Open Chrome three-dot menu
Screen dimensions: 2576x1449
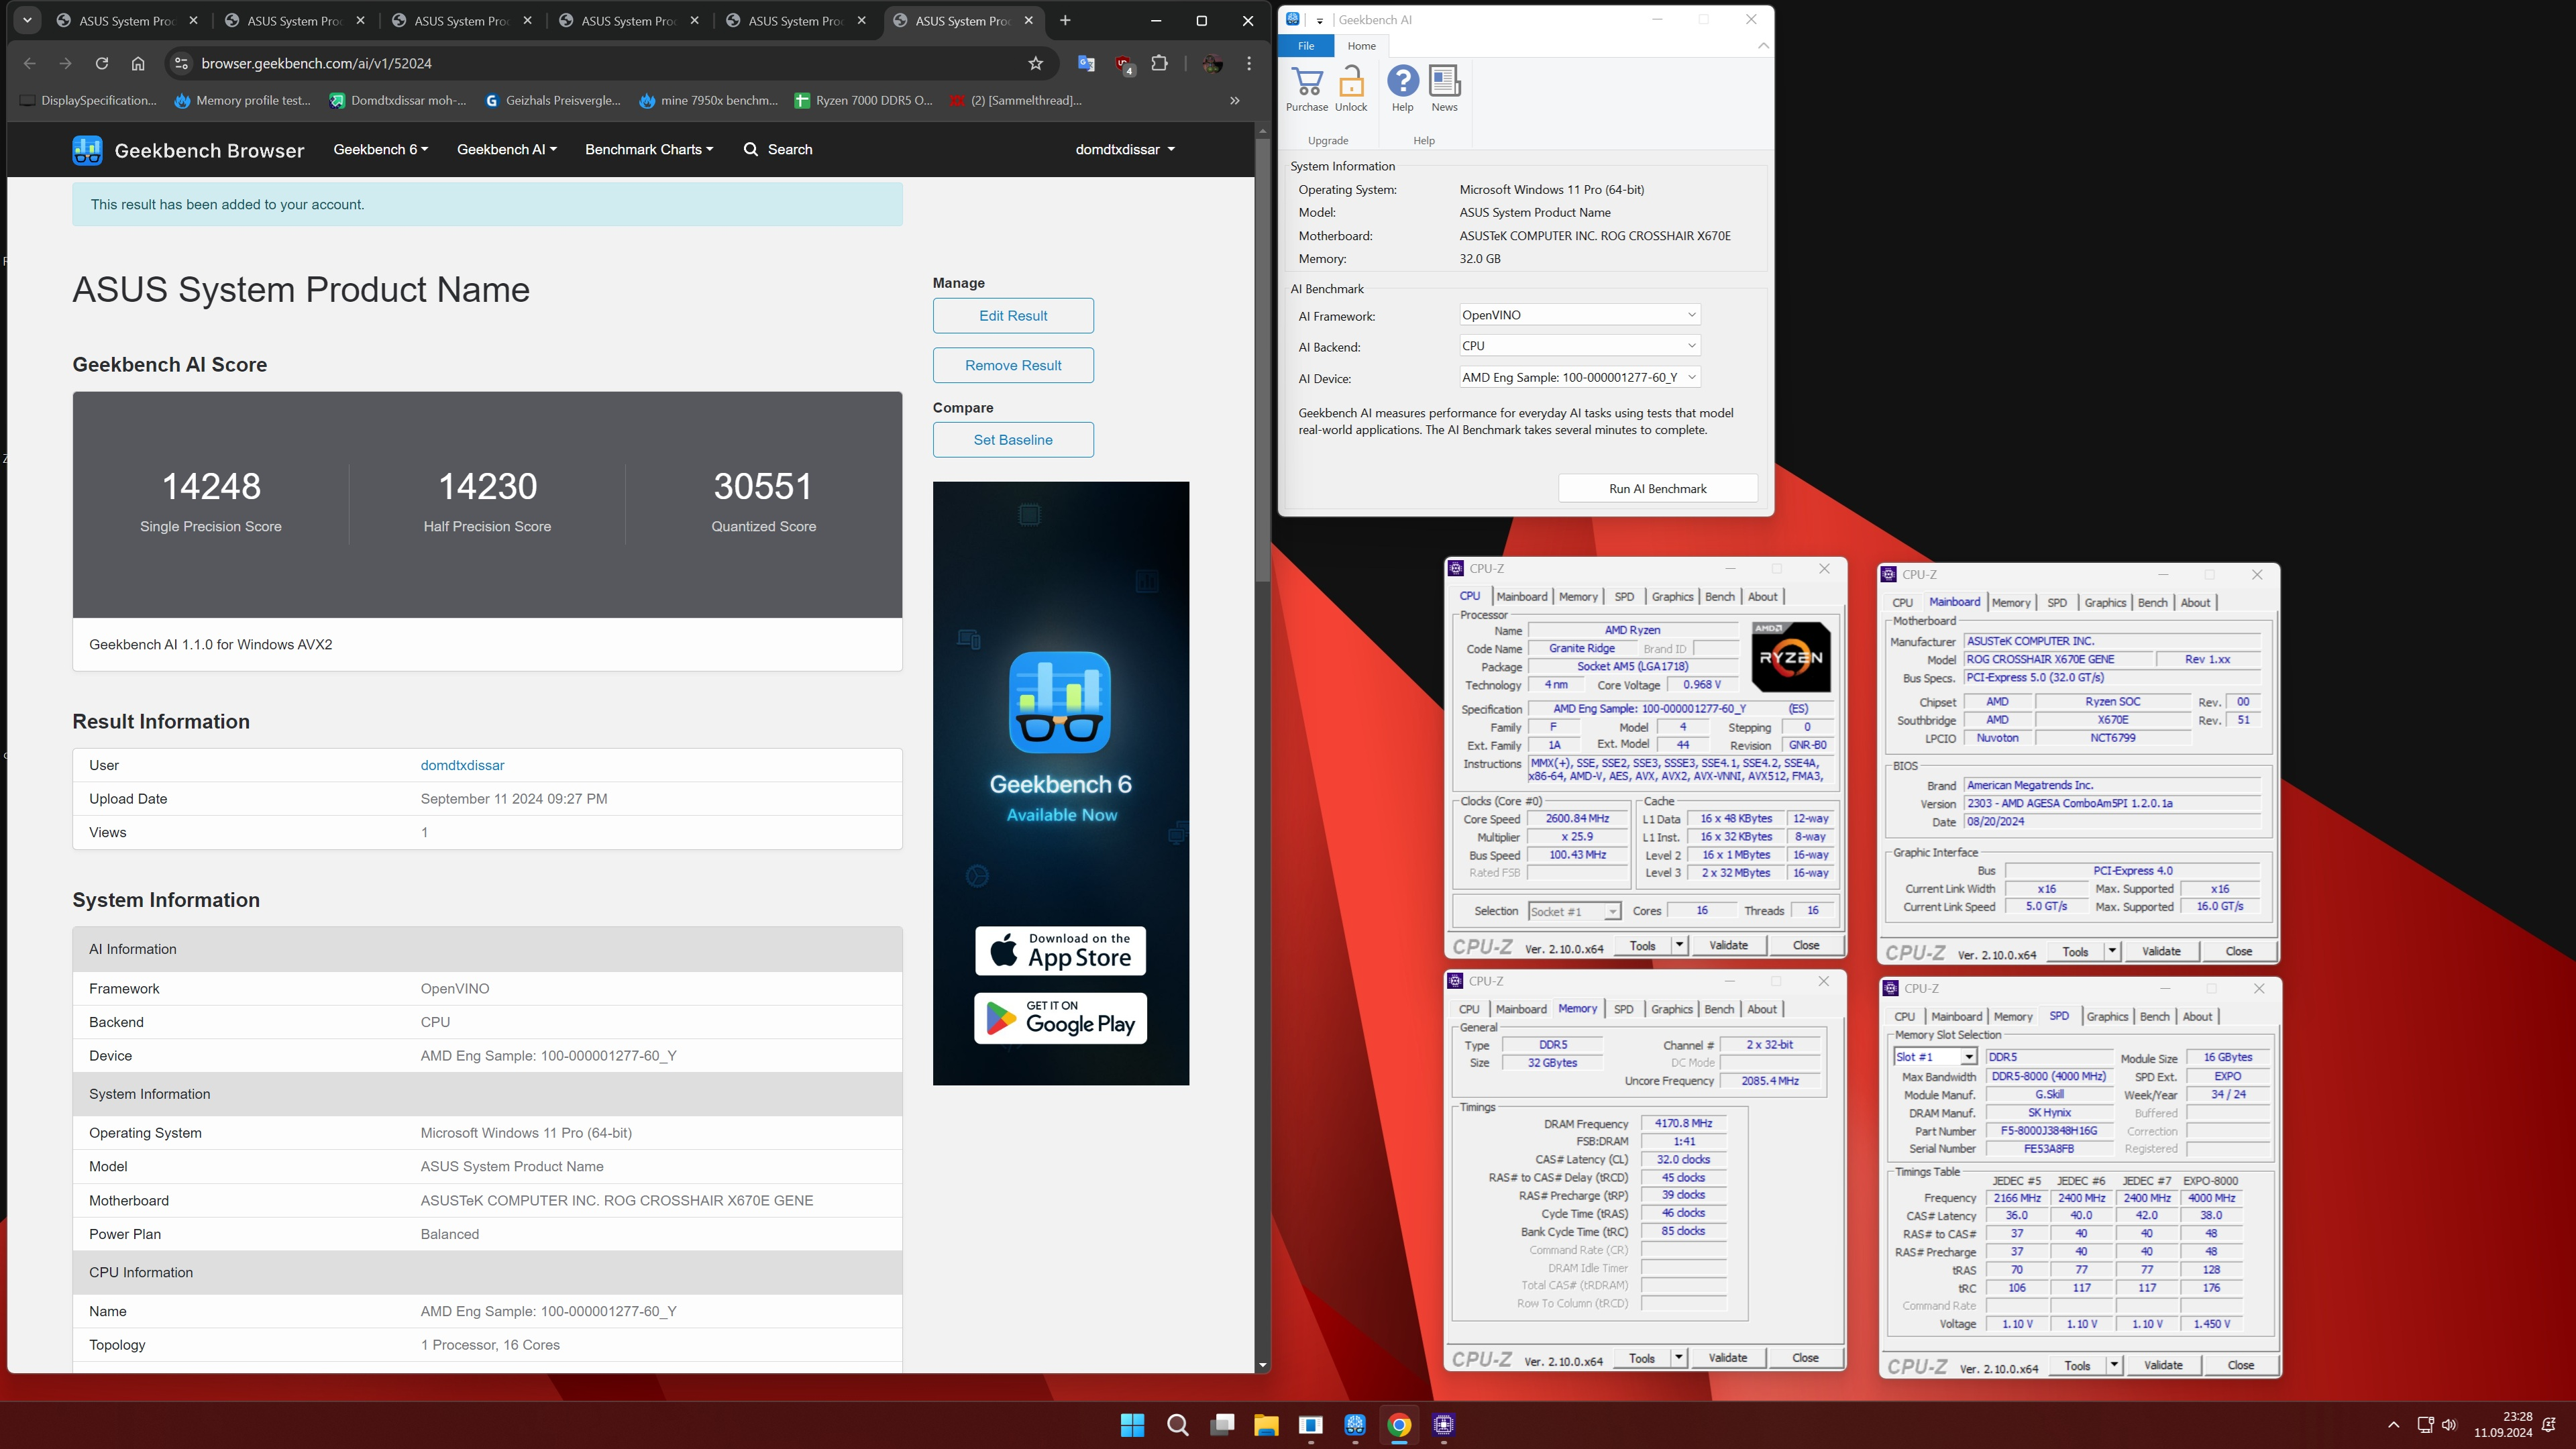tap(1248, 63)
